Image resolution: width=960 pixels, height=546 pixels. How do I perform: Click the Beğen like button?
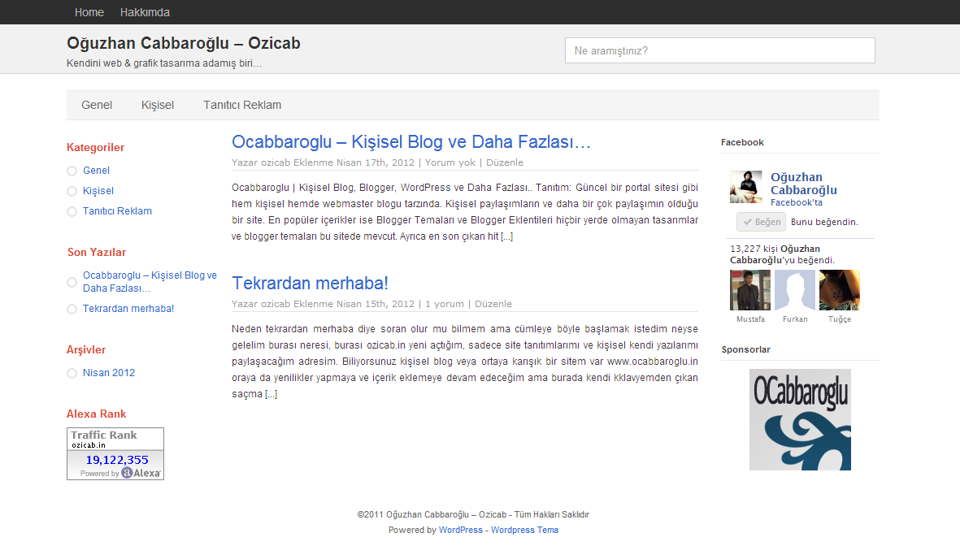[x=761, y=222]
